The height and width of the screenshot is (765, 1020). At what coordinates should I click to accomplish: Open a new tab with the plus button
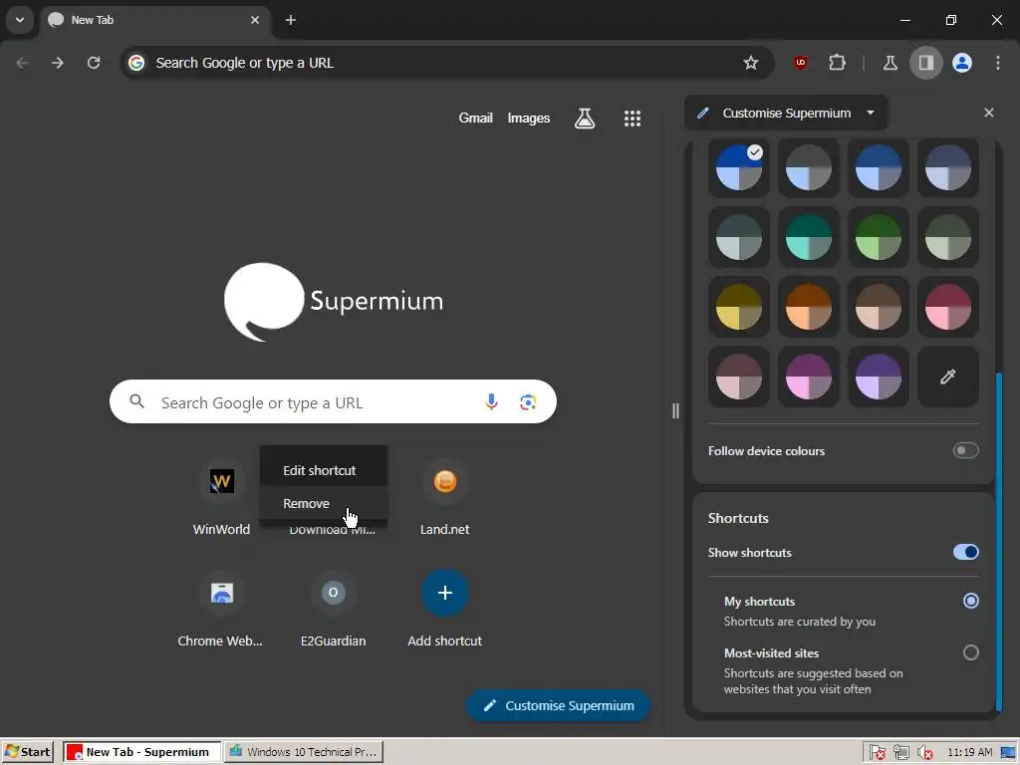(291, 20)
